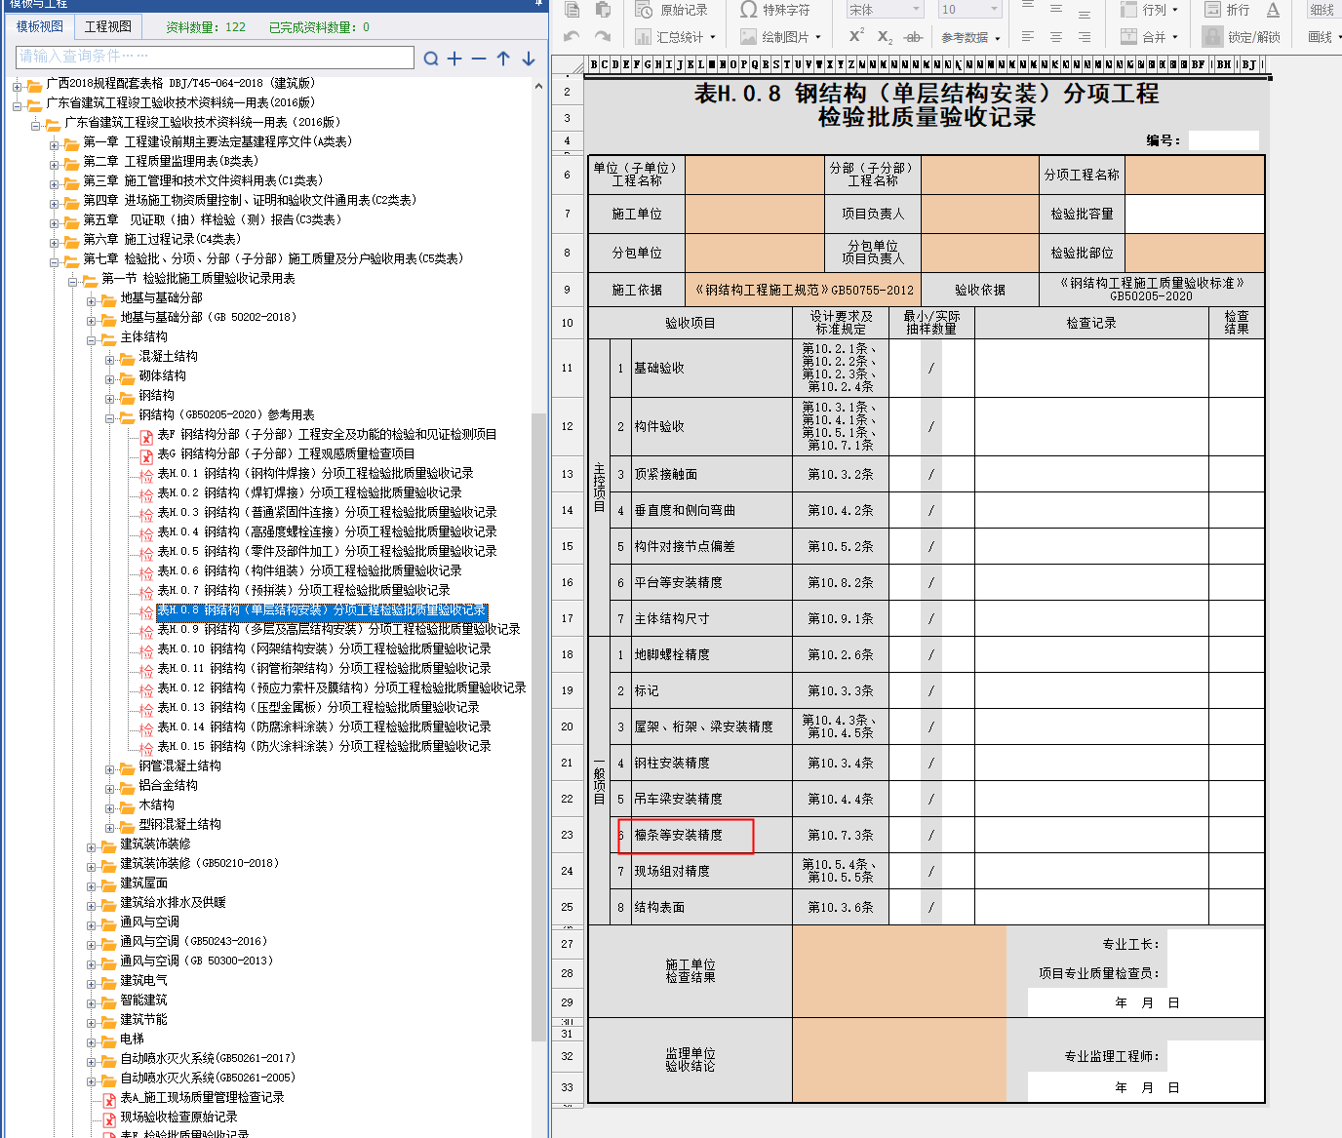Click the undo arrow icon
Image resolution: width=1342 pixels, height=1138 pixels.
572,37
